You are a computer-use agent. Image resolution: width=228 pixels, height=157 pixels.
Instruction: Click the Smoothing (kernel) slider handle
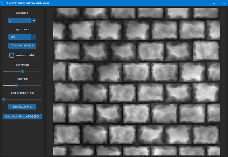[4, 99]
